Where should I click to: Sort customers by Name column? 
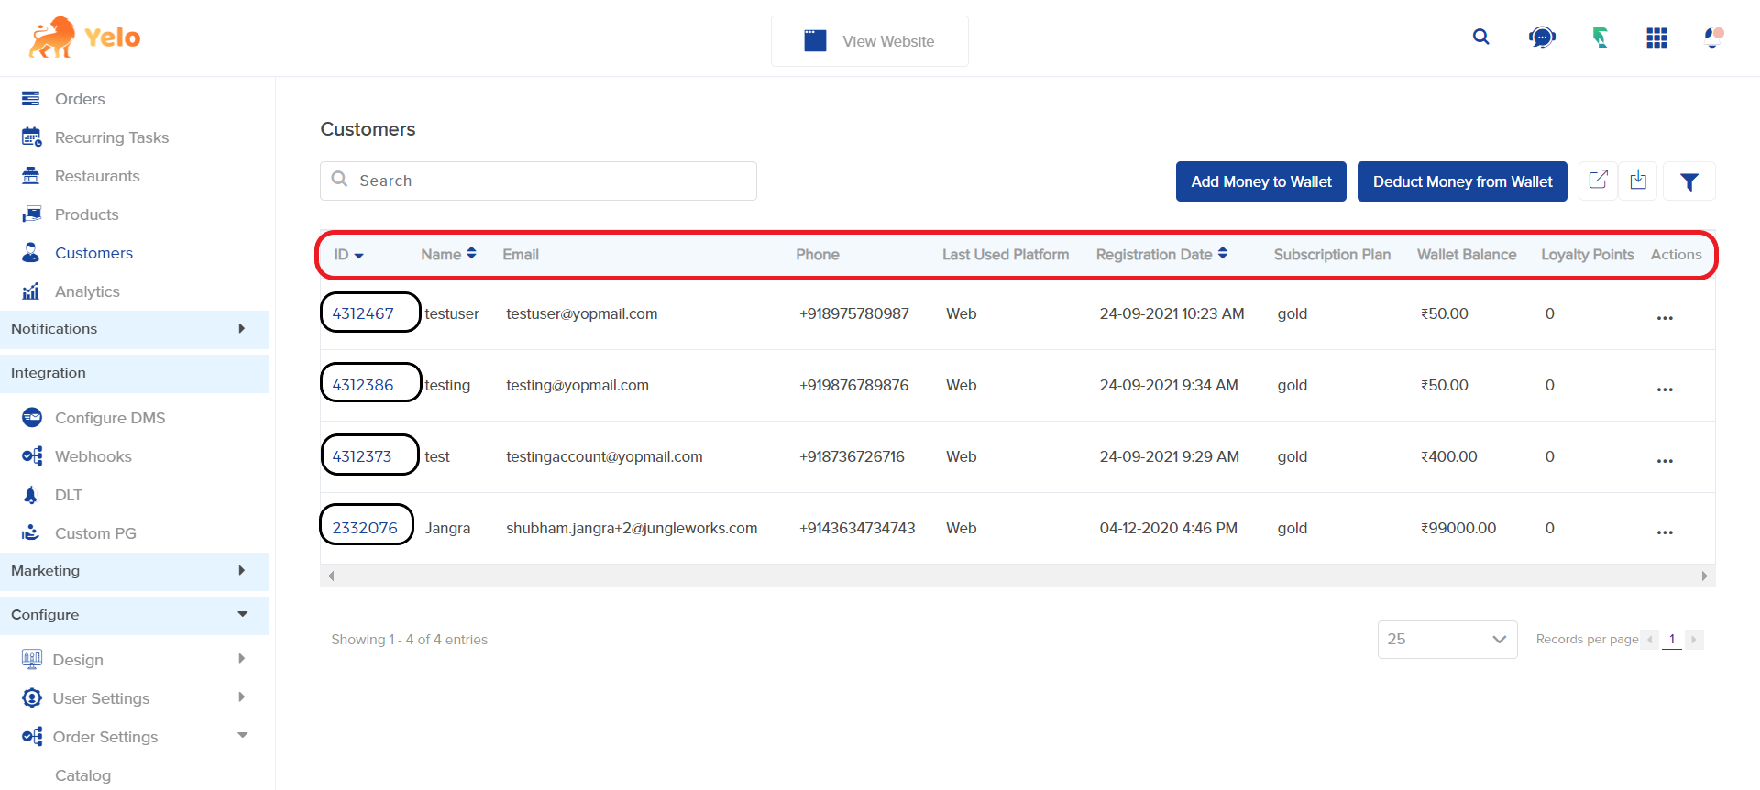[x=448, y=254]
